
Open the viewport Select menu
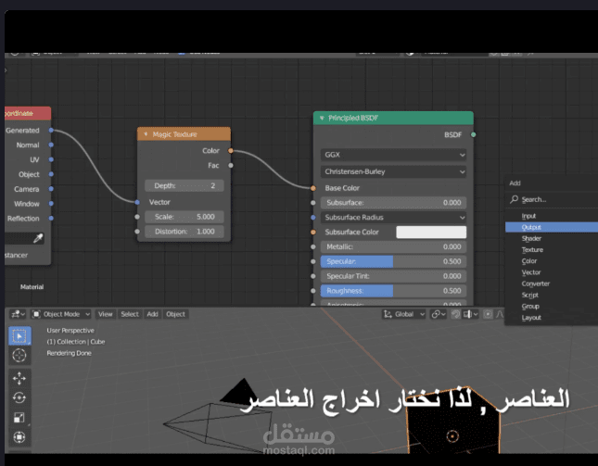coord(130,314)
